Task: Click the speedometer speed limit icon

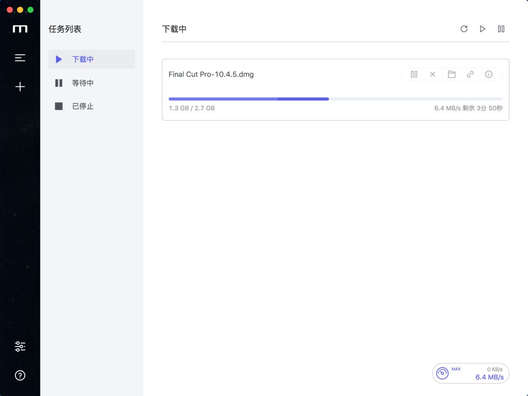Action: 442,373
